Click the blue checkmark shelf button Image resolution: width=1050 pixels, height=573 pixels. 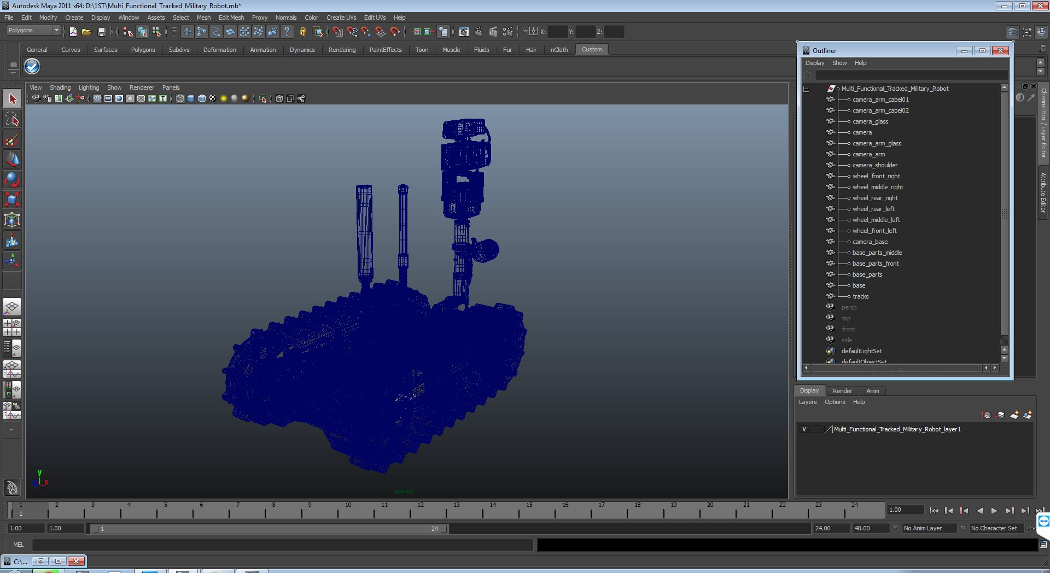[32, 67]
